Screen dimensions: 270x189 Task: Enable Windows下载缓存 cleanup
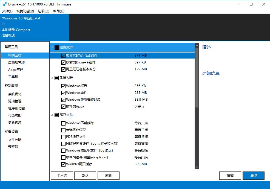point(63,123)
